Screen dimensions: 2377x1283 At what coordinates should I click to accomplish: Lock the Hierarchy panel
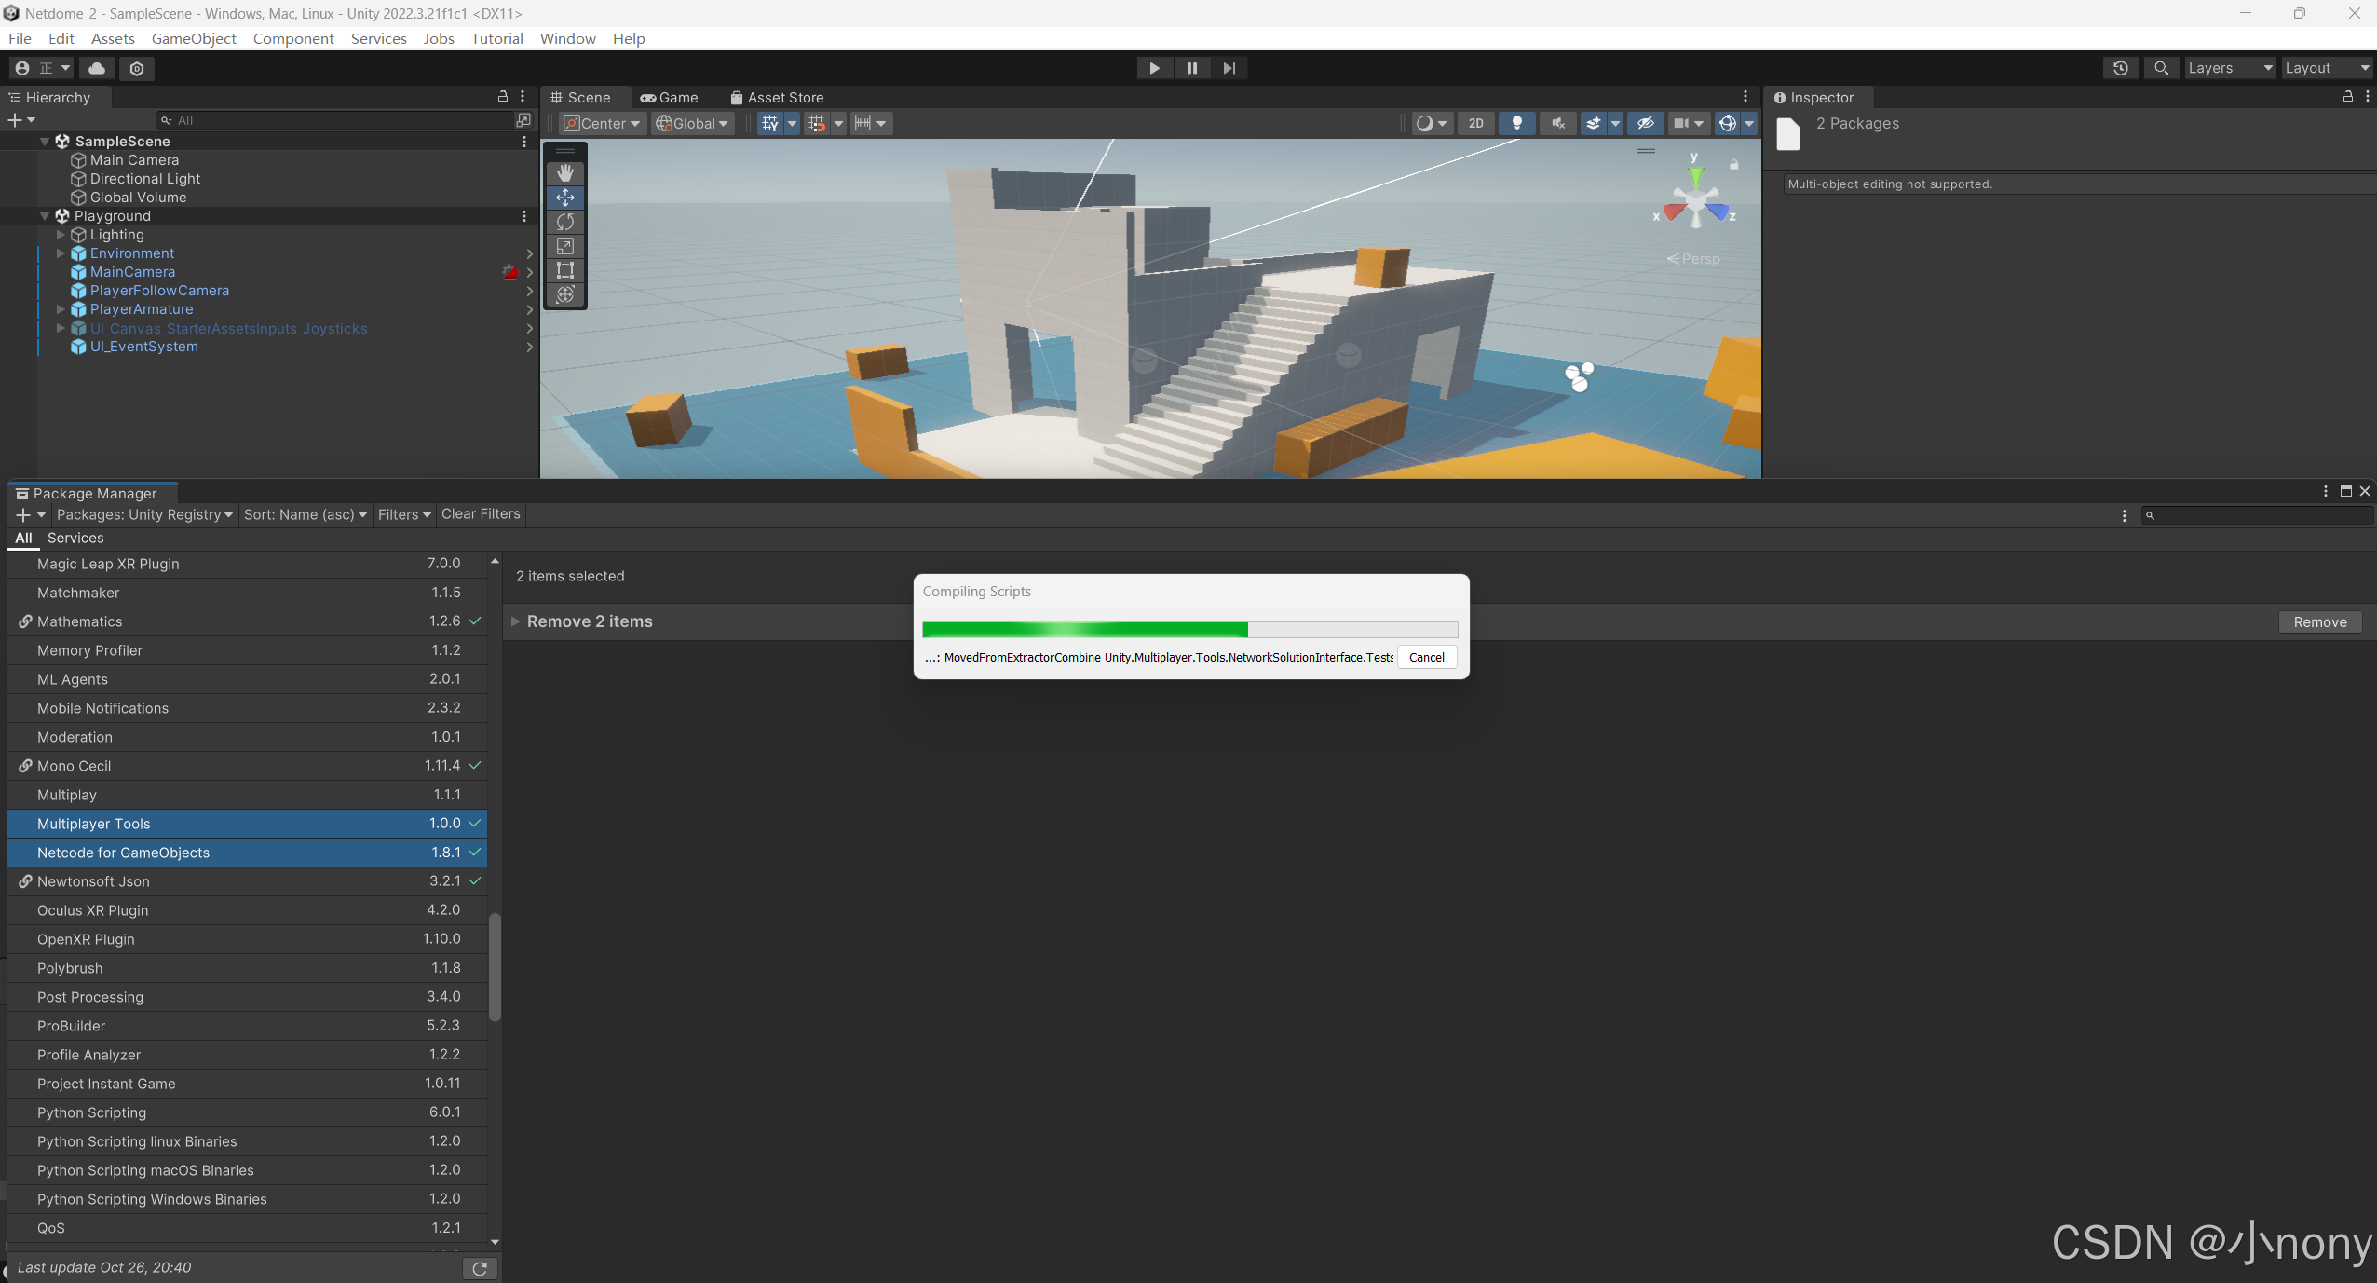coord(503,97)
